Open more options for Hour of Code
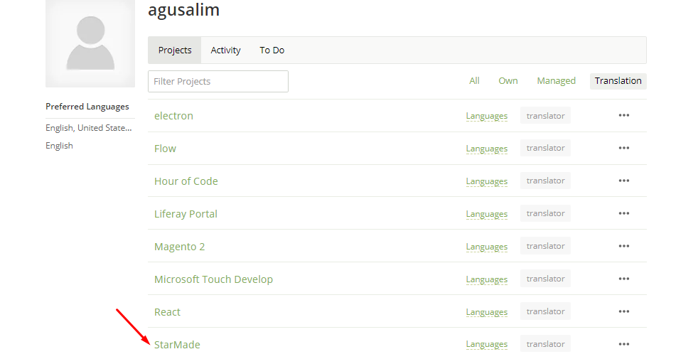Viewport: 698px width, 359px height. point(623,181)
